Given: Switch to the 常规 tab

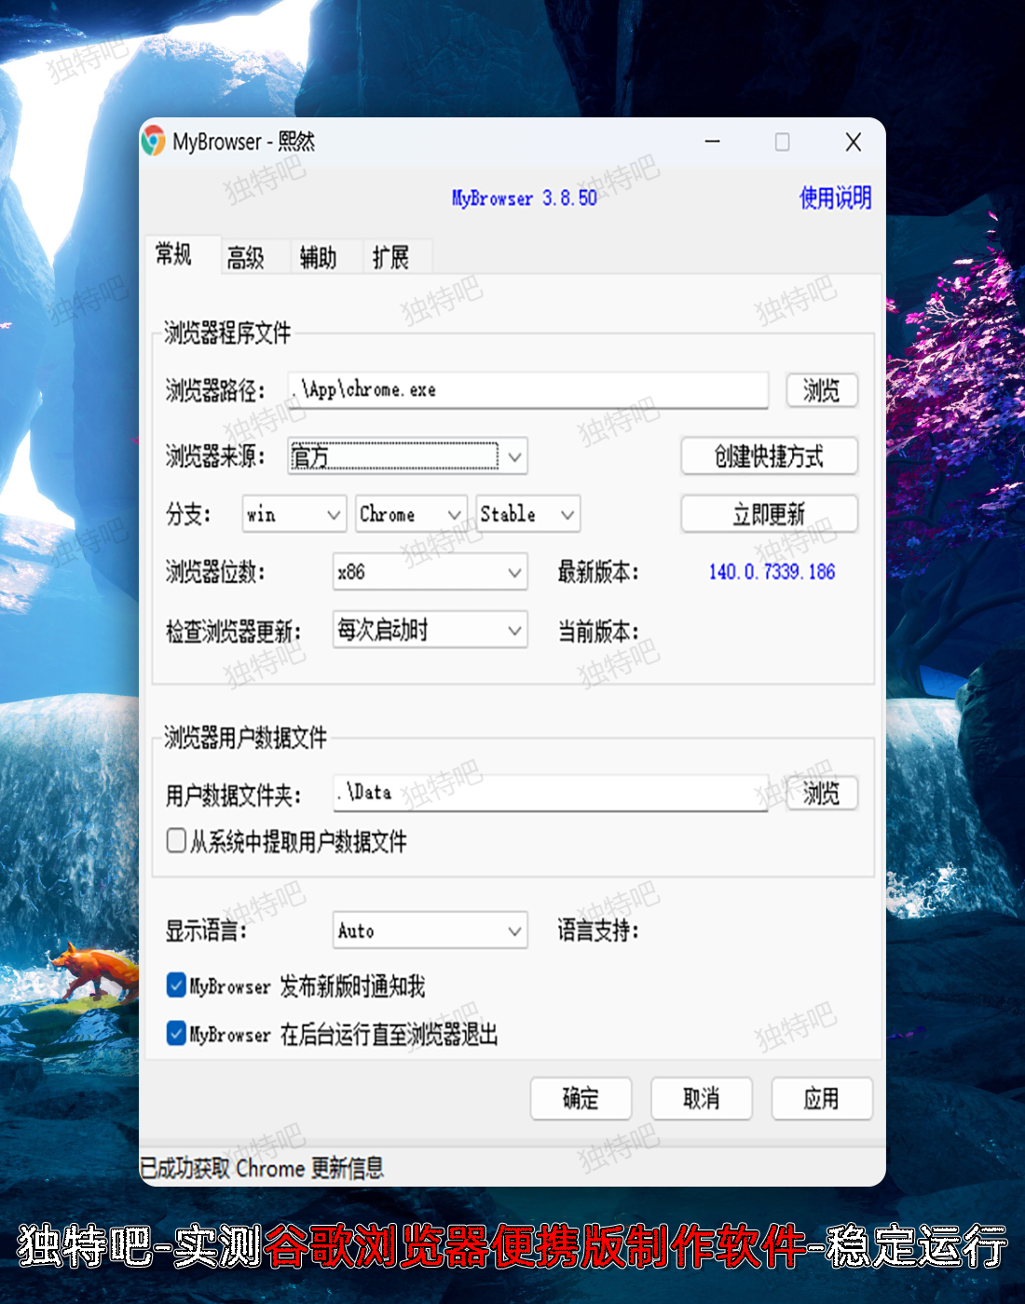Looking at the screenshot, I should click(x=183, y=254).
